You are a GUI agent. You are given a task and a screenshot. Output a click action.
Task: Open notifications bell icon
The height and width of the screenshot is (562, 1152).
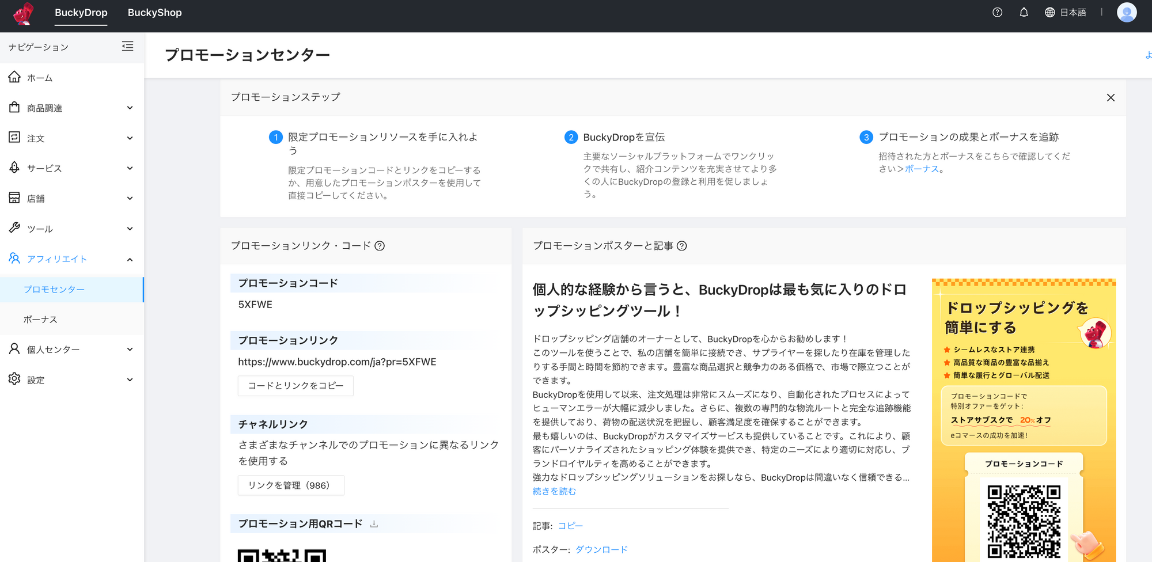point(1024,12)
